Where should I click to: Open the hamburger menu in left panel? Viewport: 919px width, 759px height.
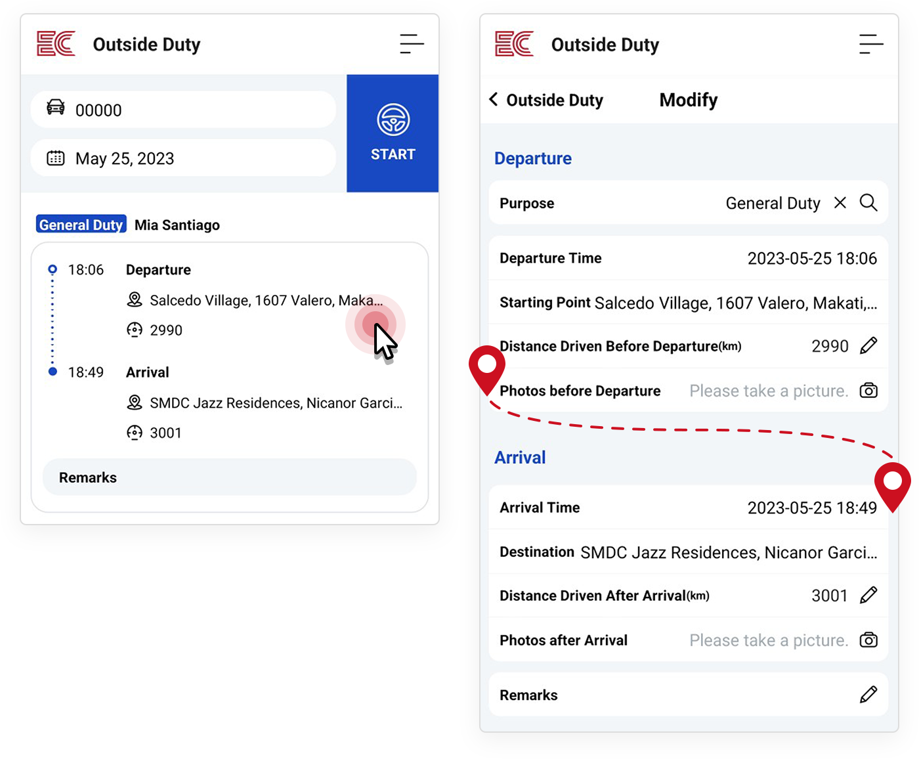click(412, 44)
